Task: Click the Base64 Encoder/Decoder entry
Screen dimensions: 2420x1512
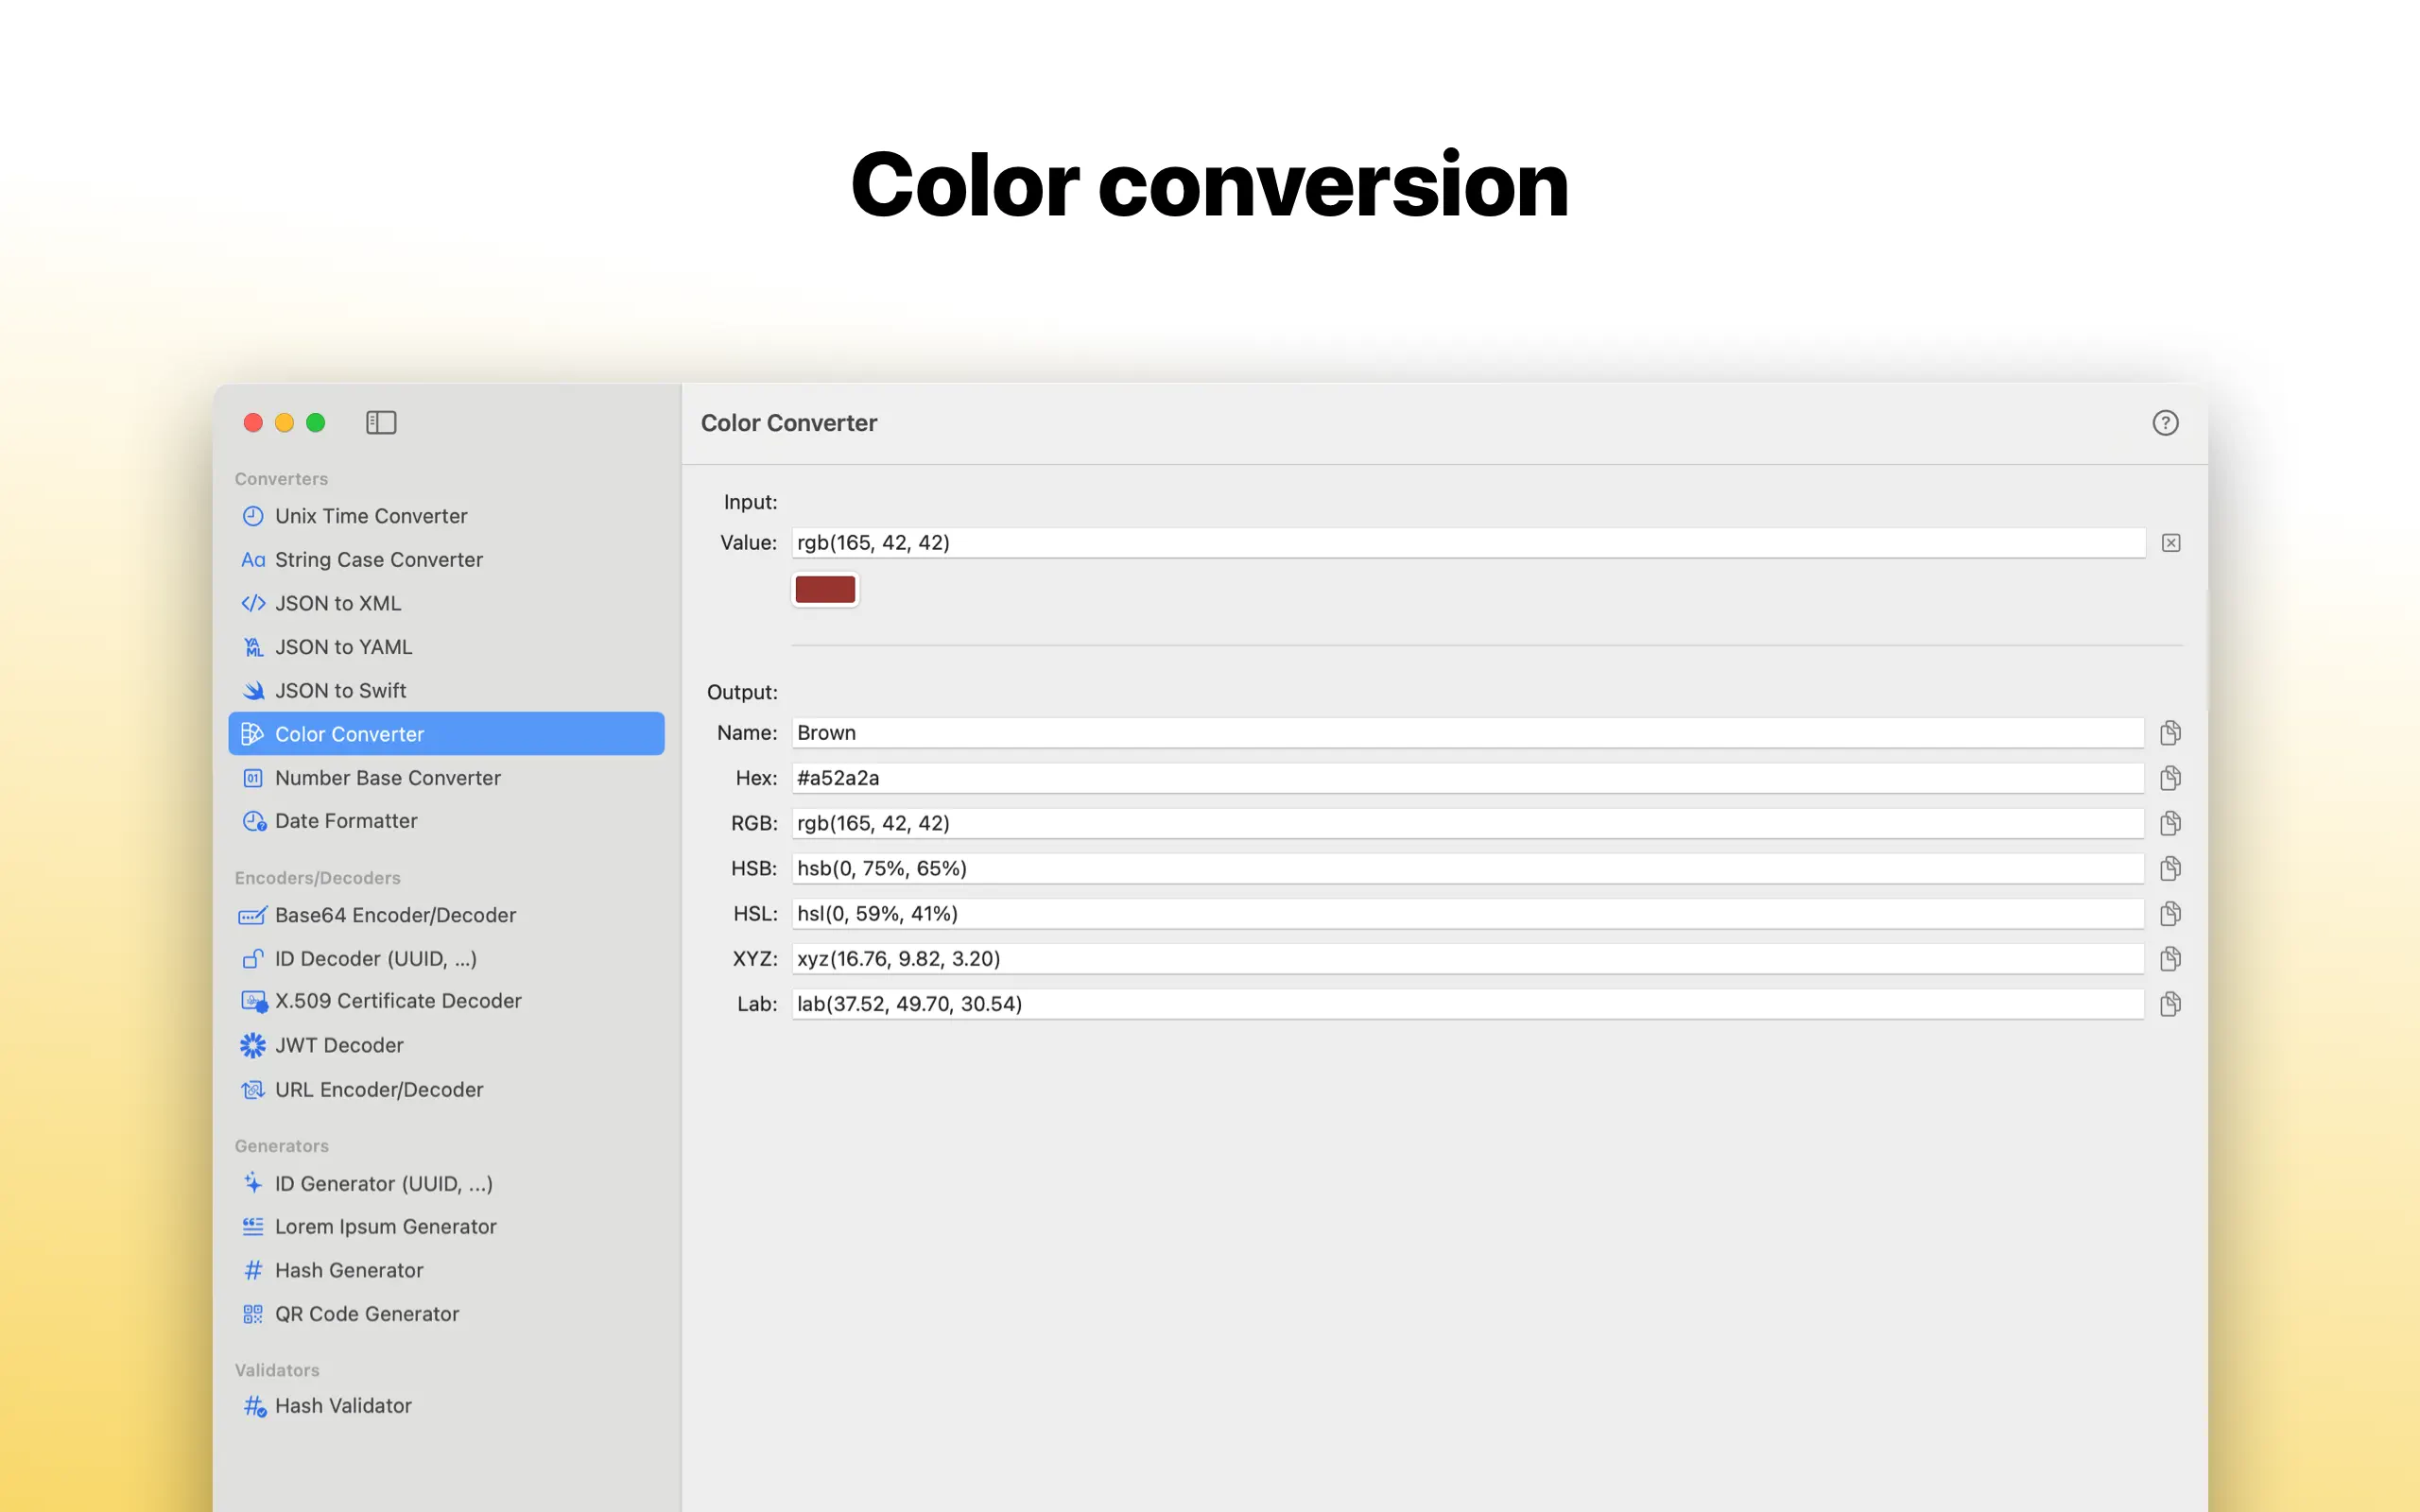Action: [x=395, y=915]
